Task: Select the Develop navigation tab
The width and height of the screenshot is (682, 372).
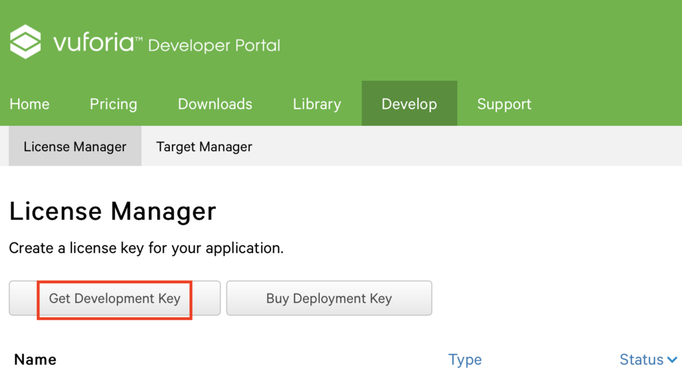Action: click(410, 103)
